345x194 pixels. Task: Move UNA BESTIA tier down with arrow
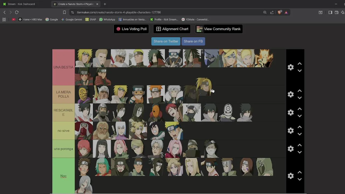299,71
